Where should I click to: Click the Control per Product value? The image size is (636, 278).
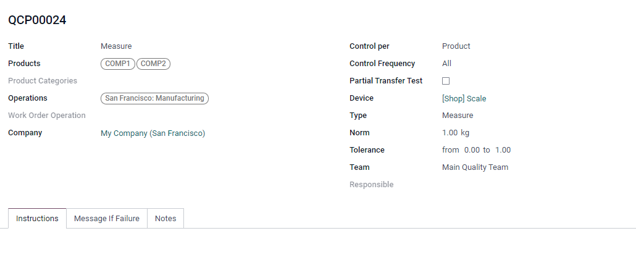pos(456,46)
